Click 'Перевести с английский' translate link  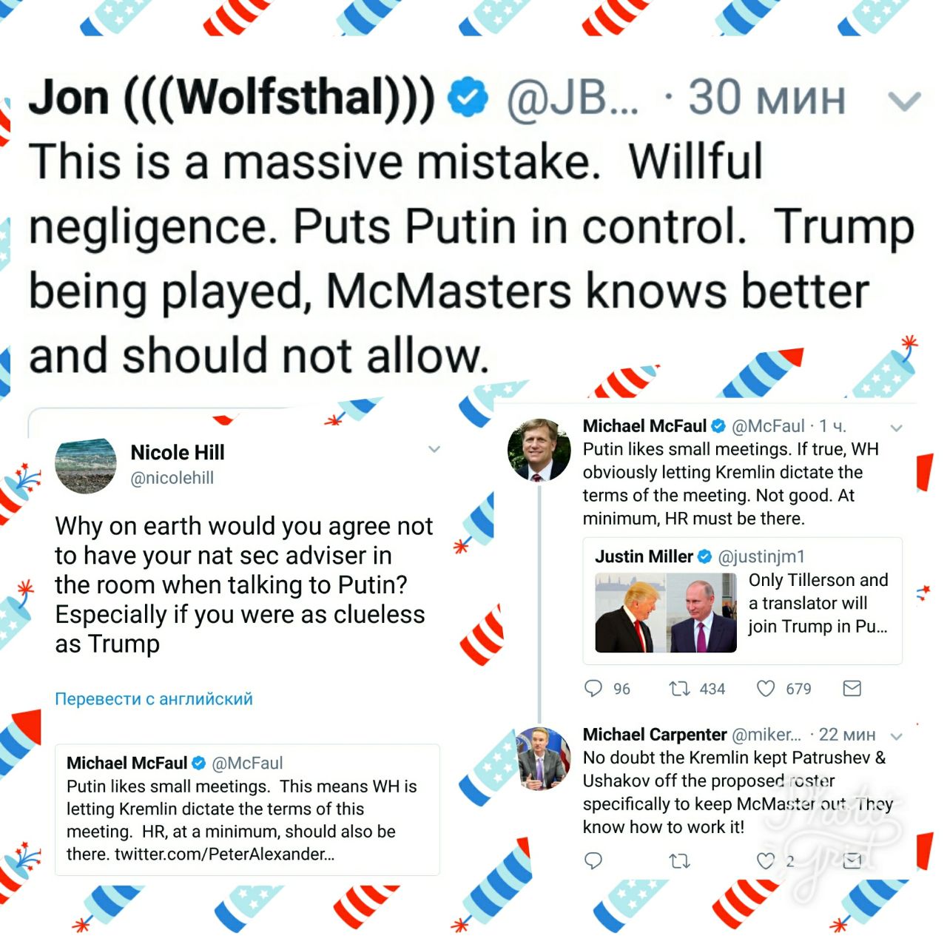[154, 698]
